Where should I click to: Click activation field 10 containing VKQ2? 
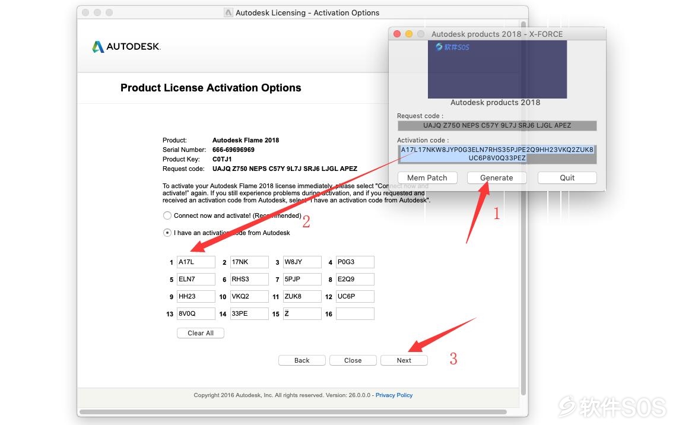click(249, 297)
